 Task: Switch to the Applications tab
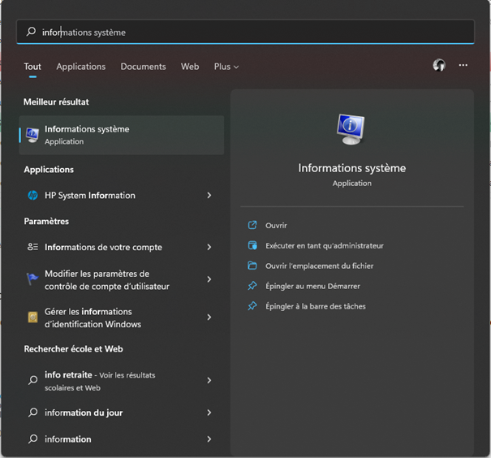coord(81,67)
